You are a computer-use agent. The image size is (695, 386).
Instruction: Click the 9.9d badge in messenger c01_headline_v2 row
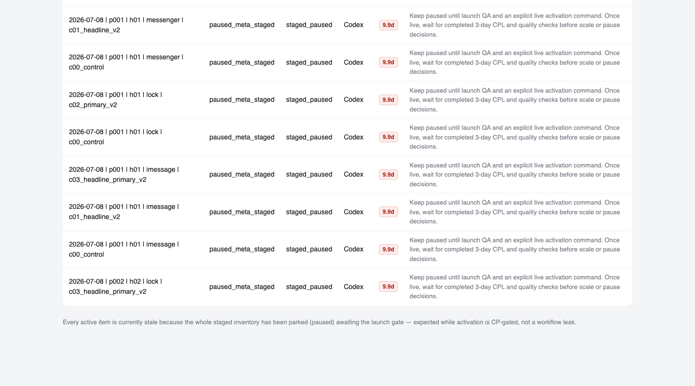click(389, 25)
